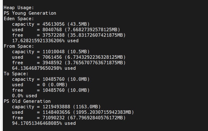Click From Space capacity 11010048
Screen dimensions: 208x131
[53, 52]
